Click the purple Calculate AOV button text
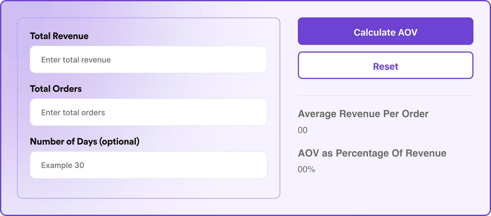The height and width of the screenshot is (216, 491). (385, 32)
